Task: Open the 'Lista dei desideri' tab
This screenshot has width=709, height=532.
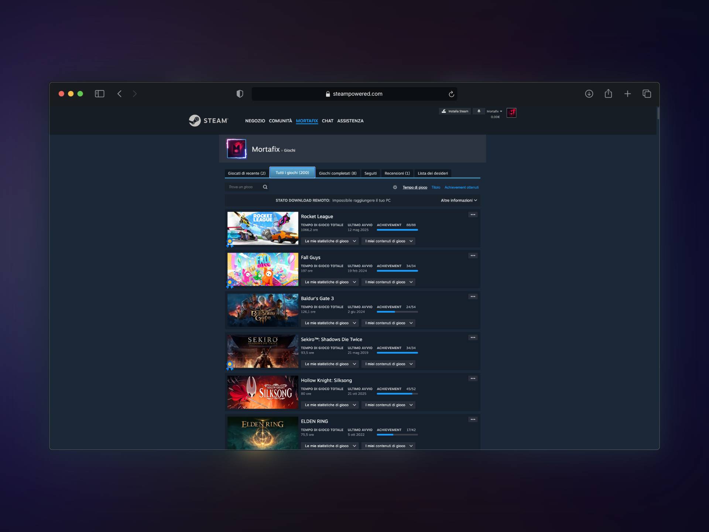Action: (x=433, y=173)
